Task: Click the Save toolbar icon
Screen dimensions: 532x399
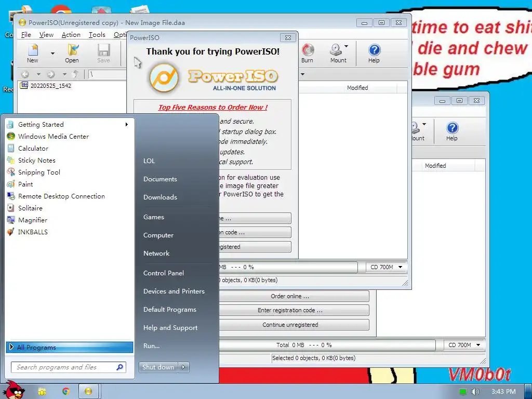Action: point(103,54)
